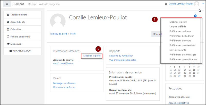The height and width of the screenshot is (105, 206).
Task: Open the notification bell icon
Action: tap(166, 4)
